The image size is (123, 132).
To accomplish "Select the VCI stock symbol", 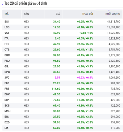I will pos(7,33).
